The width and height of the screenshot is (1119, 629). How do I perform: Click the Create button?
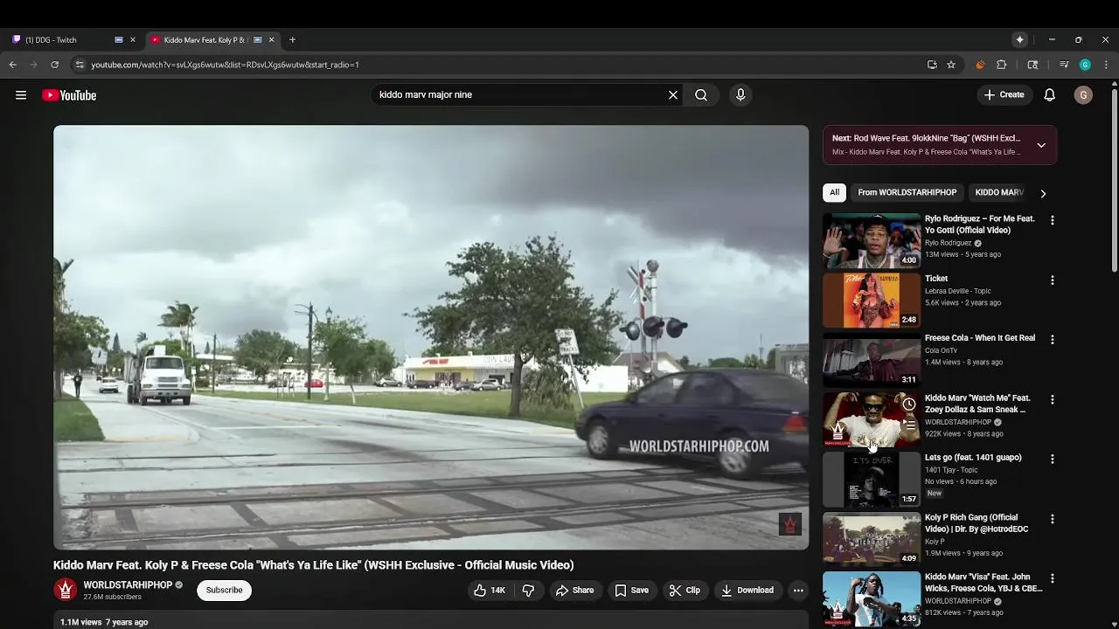[1004, 95]
